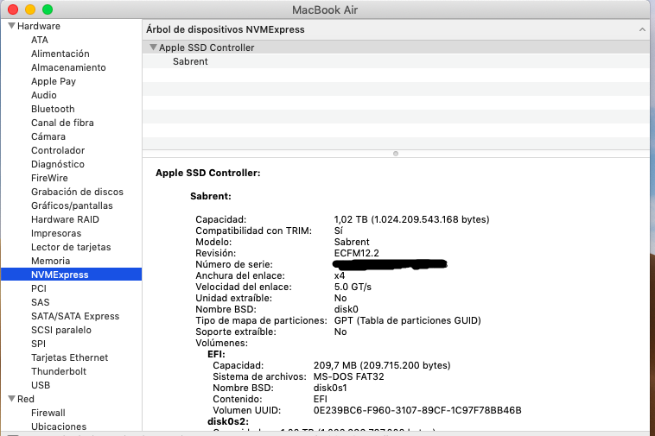Click the yellow minimize window button
655x436 pixels.
[x=30, y=9]
